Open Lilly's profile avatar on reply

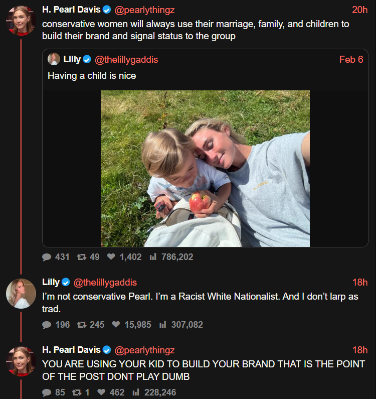pyautogui.click(x=21, y=293)
